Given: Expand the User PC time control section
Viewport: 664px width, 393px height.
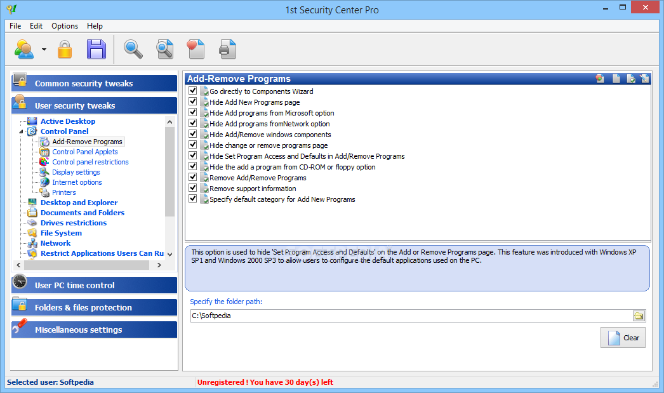Looking at the screenshot, I should coord(94,286).
